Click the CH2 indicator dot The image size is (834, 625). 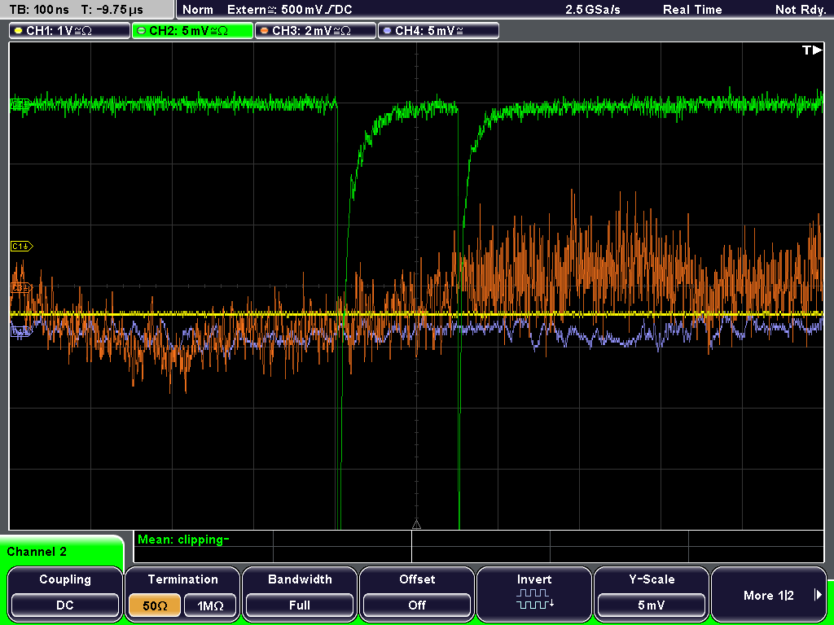(x=142, y=31)
